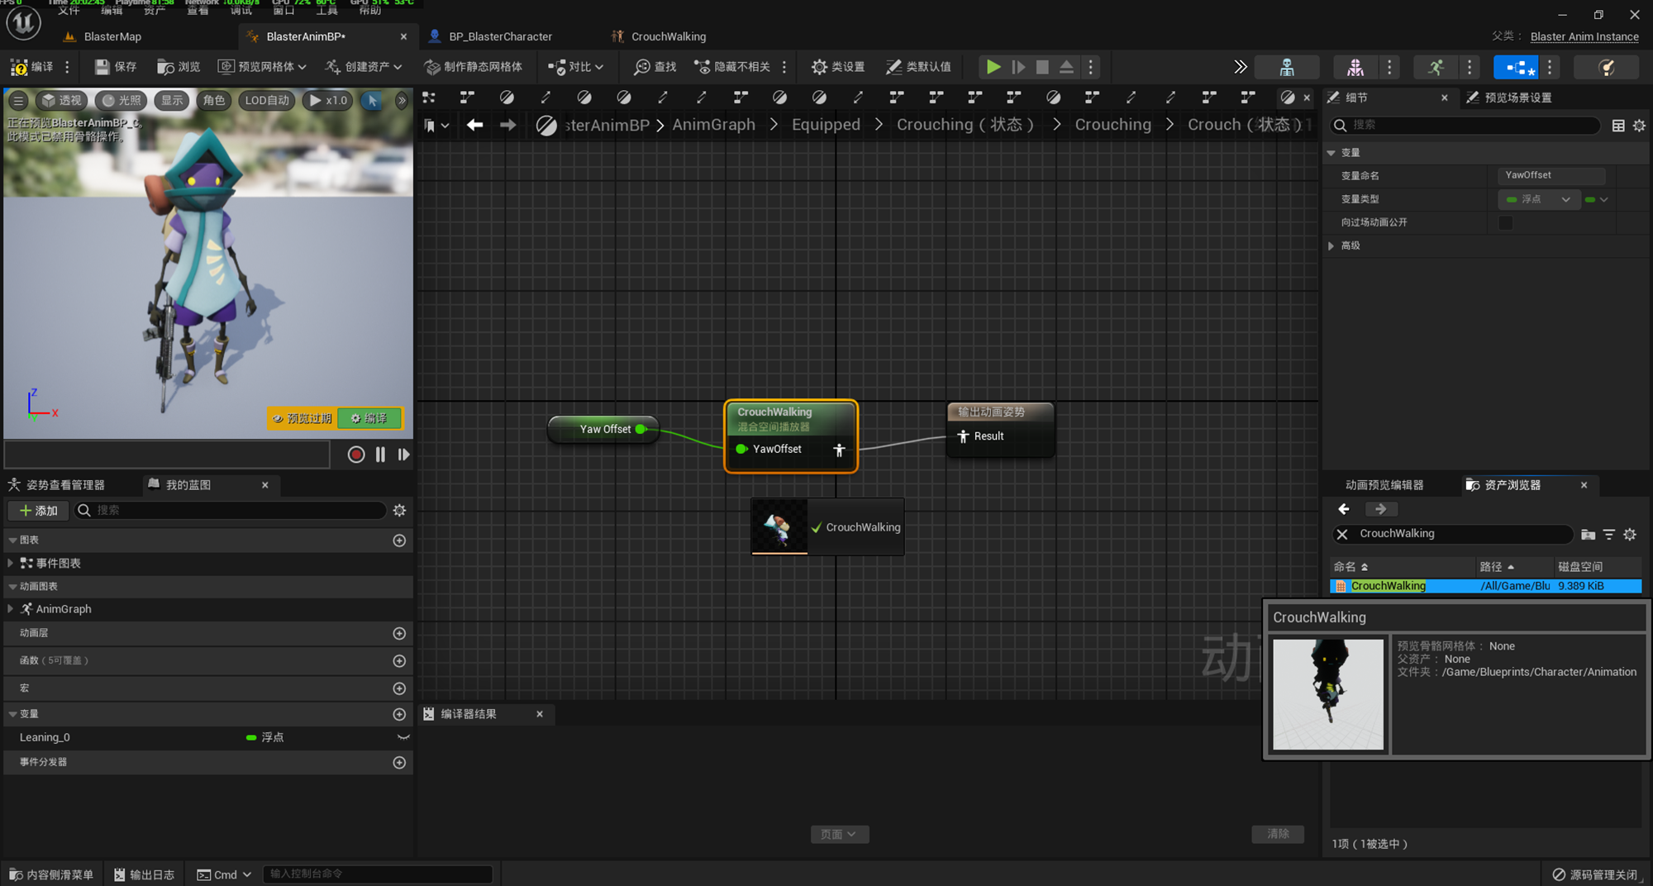Open the variable type Float dropdown

pos(1538,199)
